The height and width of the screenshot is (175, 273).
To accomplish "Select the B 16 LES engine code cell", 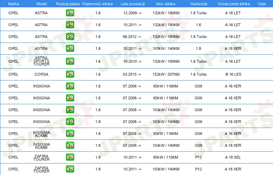I will tap(233, 74).
